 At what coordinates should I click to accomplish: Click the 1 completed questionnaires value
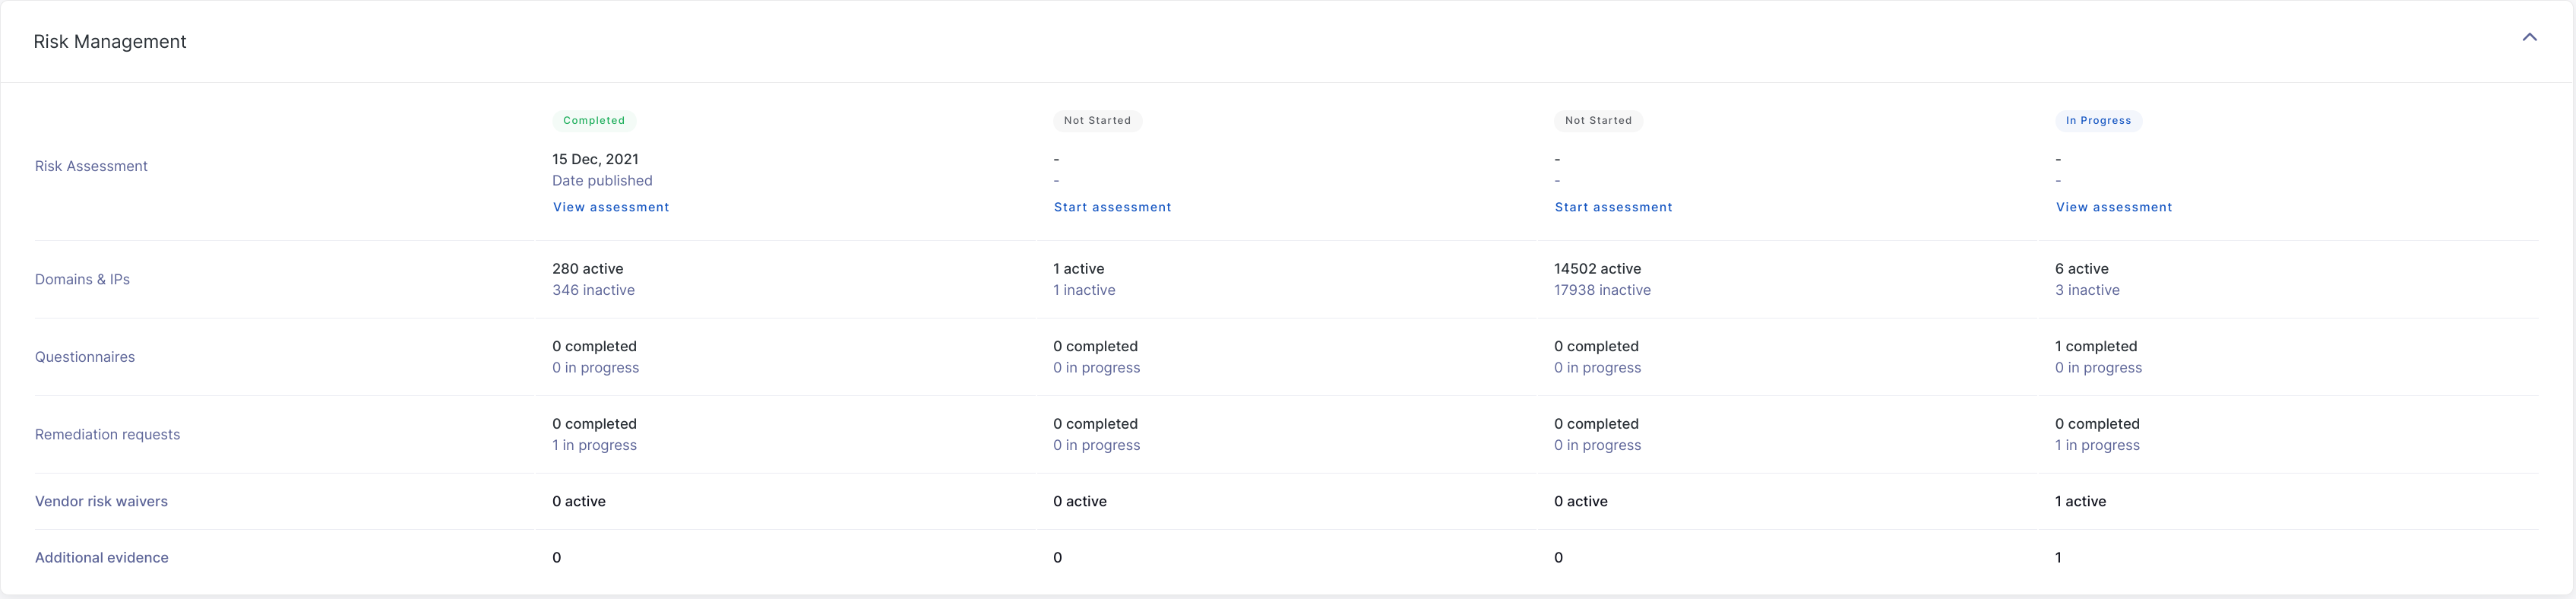pyautogui.click(x=2095, y=346)
